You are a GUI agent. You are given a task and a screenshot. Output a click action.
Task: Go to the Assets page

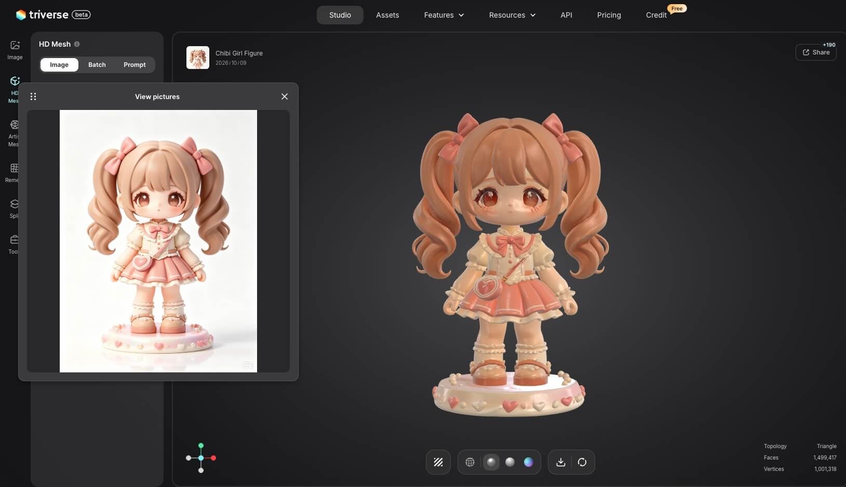tap(387, 15)
